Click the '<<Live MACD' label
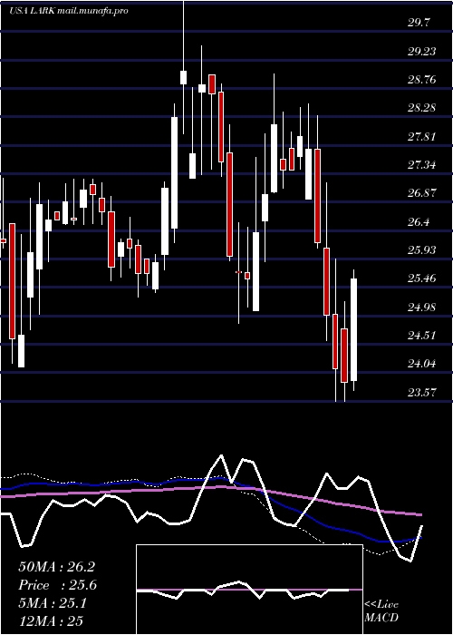This screenshot has width=453, height=635. (x=381, y=611)
